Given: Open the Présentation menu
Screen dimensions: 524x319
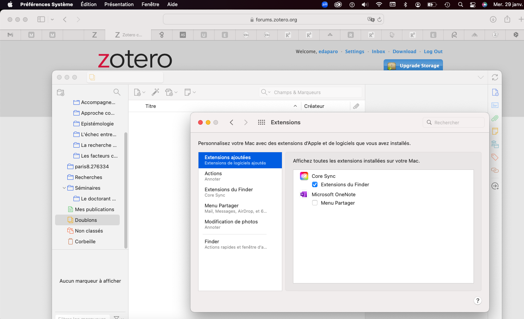Looking at the screenshot, I should tap(119, 5).
